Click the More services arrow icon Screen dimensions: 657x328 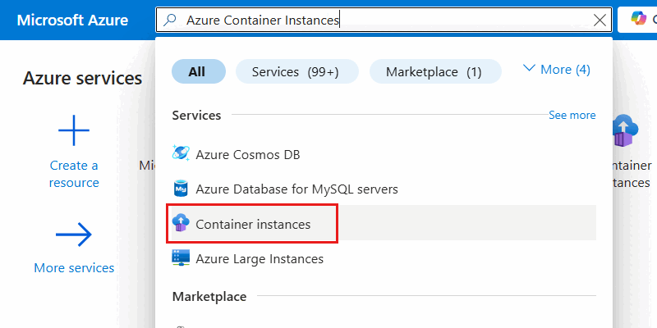coord(73,236)
